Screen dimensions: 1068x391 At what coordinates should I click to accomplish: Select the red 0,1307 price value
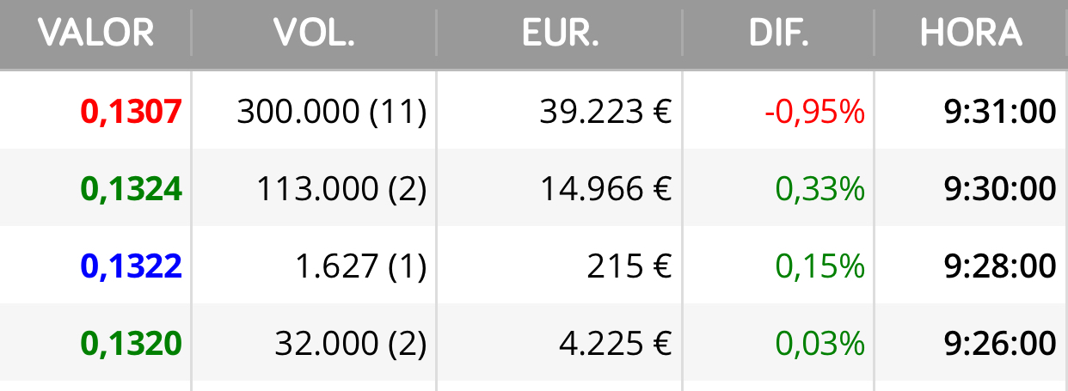pos(132,112)
